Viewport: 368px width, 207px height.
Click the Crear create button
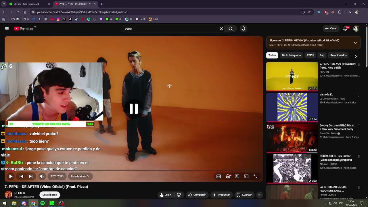331,28
